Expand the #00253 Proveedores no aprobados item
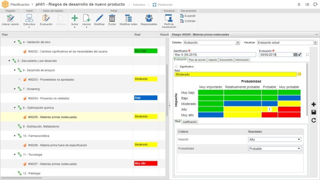Screen dimensions: 320x180 coord(20,79)
